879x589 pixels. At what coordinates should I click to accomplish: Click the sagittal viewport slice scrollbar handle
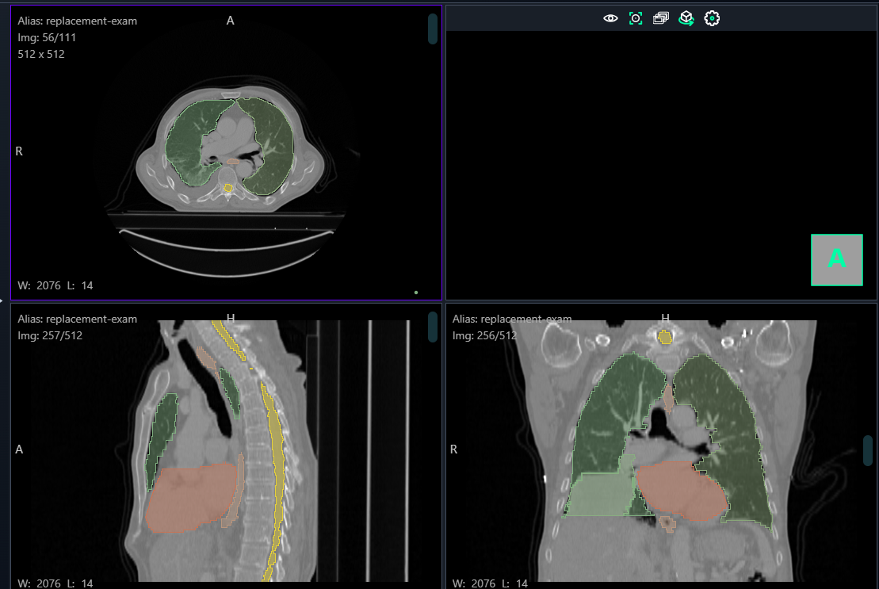point(433,327)
